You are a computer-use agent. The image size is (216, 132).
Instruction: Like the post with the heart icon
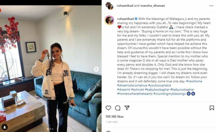(108, 108)
